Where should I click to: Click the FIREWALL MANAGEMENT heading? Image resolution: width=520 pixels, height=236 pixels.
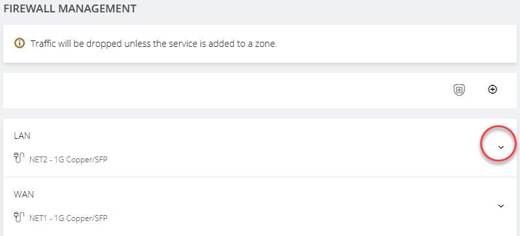tap(70, 8)
